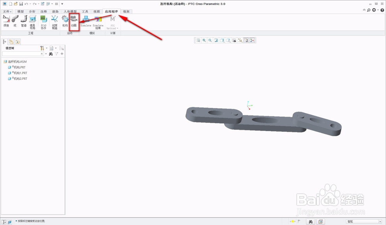This screenshot has height=225, width=386.
Task: Show the model tree navigator tab
Action: point(4,42)
